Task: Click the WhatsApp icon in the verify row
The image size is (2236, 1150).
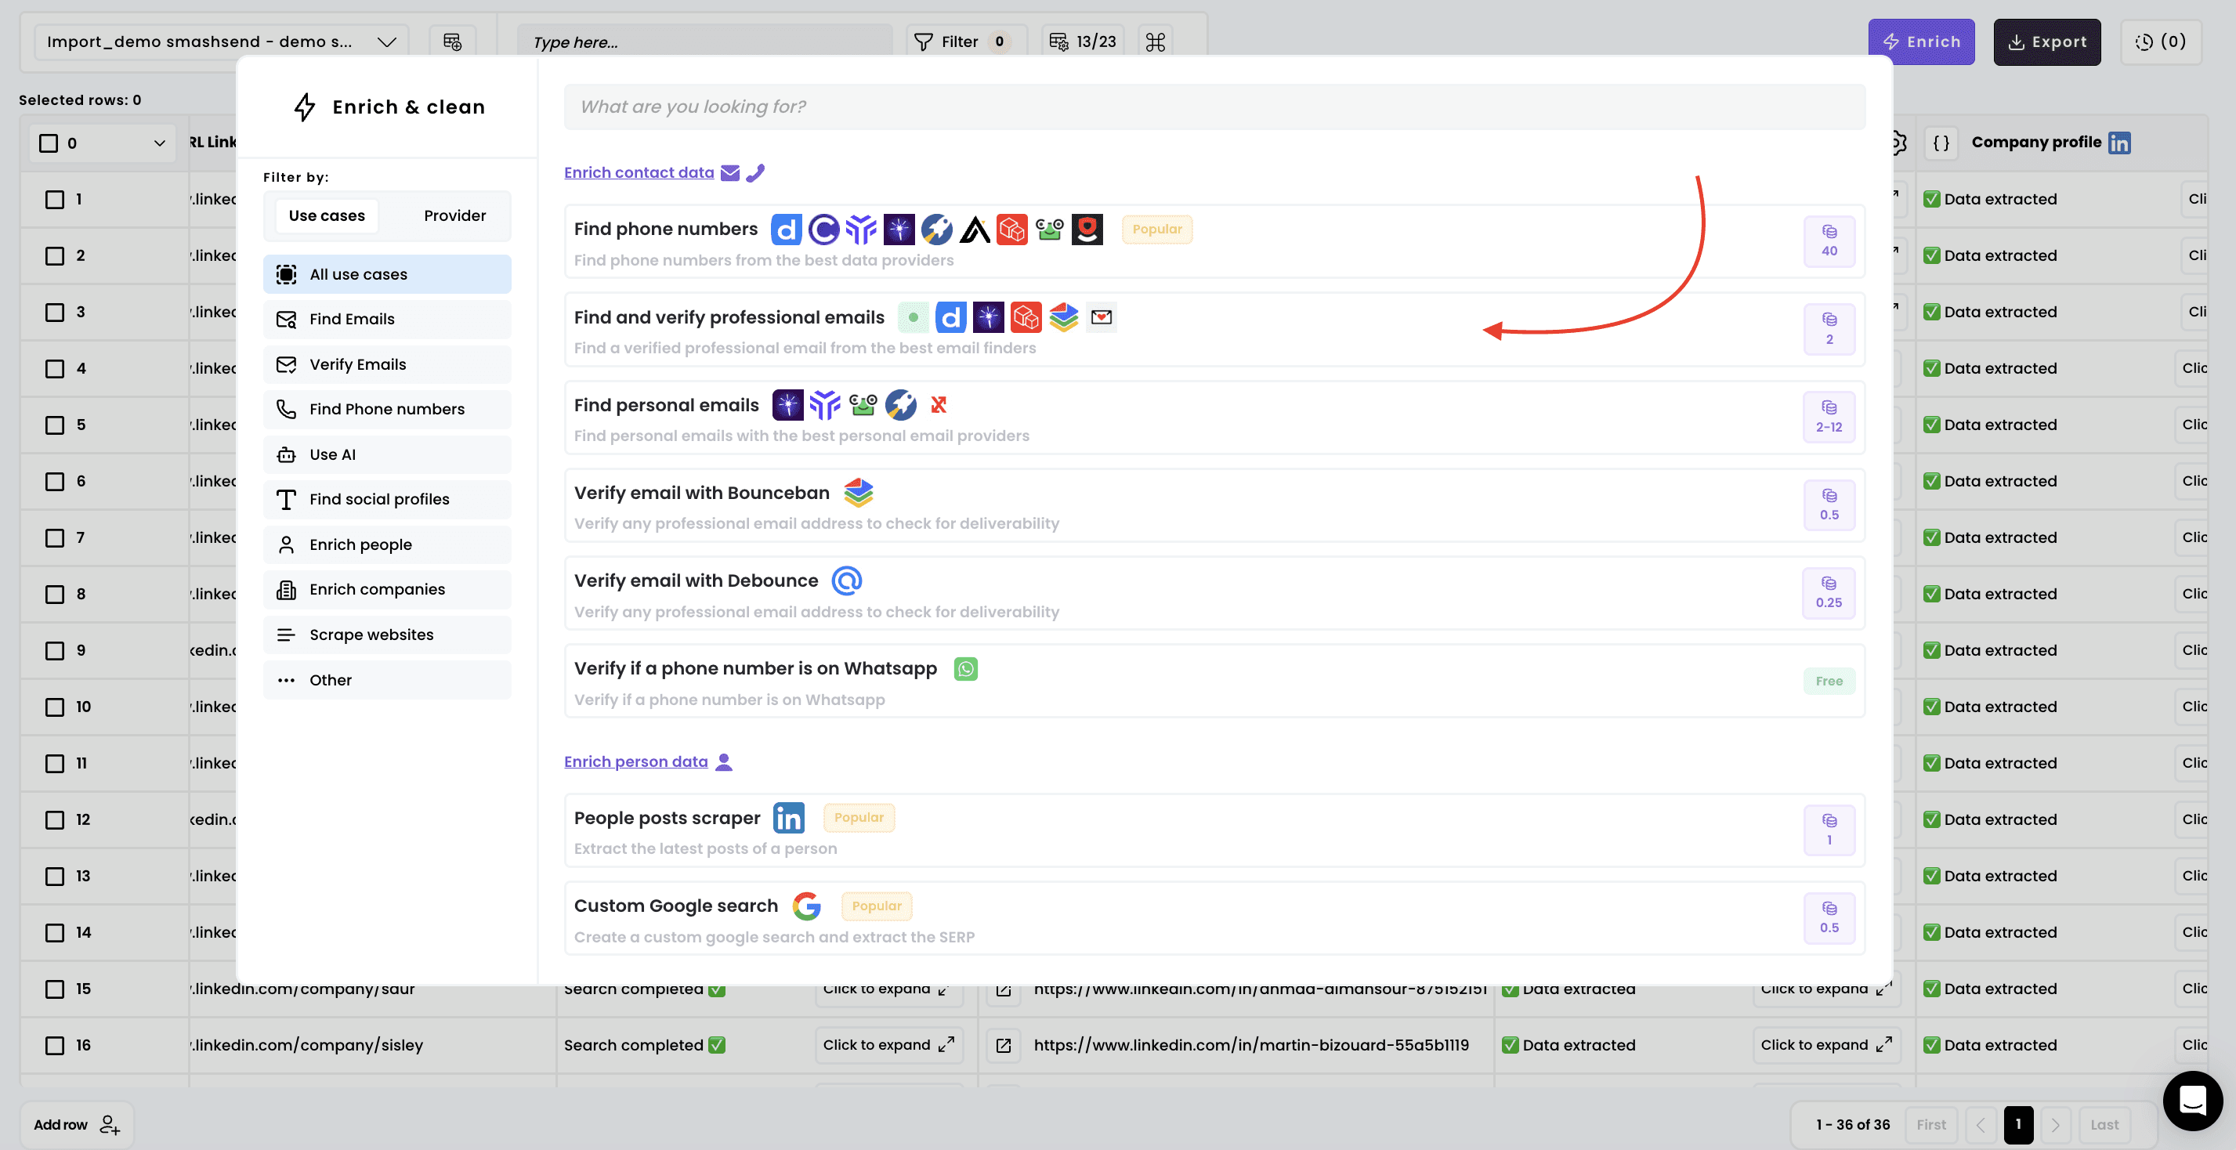Action: coord(965,668)
